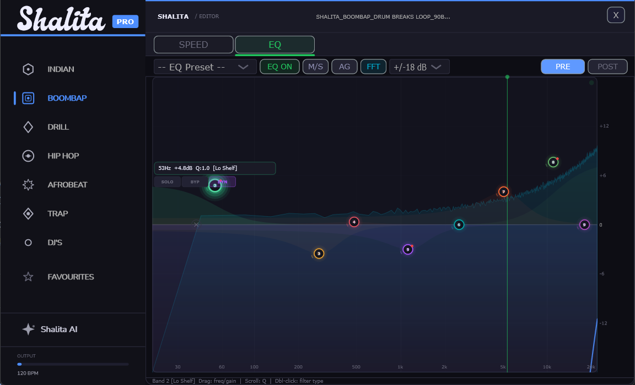Open the +/-18 dB range dropdown
Viewport: 635px width, 385px height.
click(x=419, y=67)
